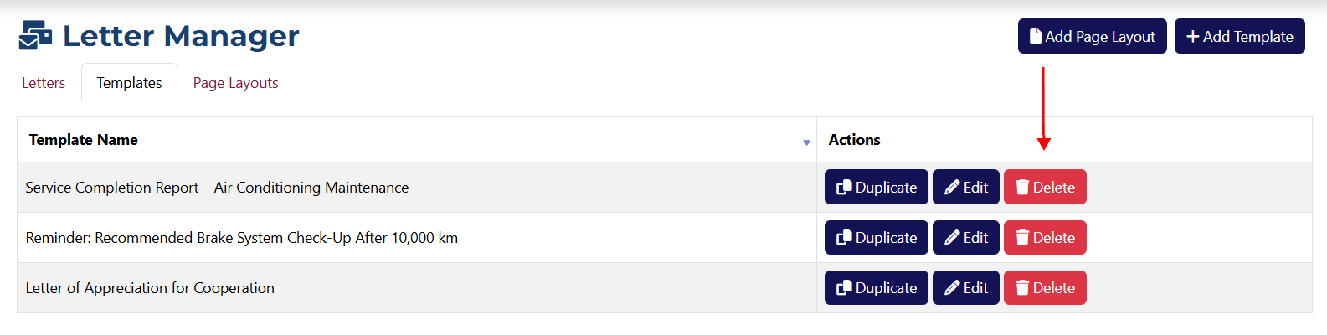Click the trash icon for Letter of Appreciation
This screenshot has height=335, width=1327.
pyautogui.click(x=1022, y=288)
